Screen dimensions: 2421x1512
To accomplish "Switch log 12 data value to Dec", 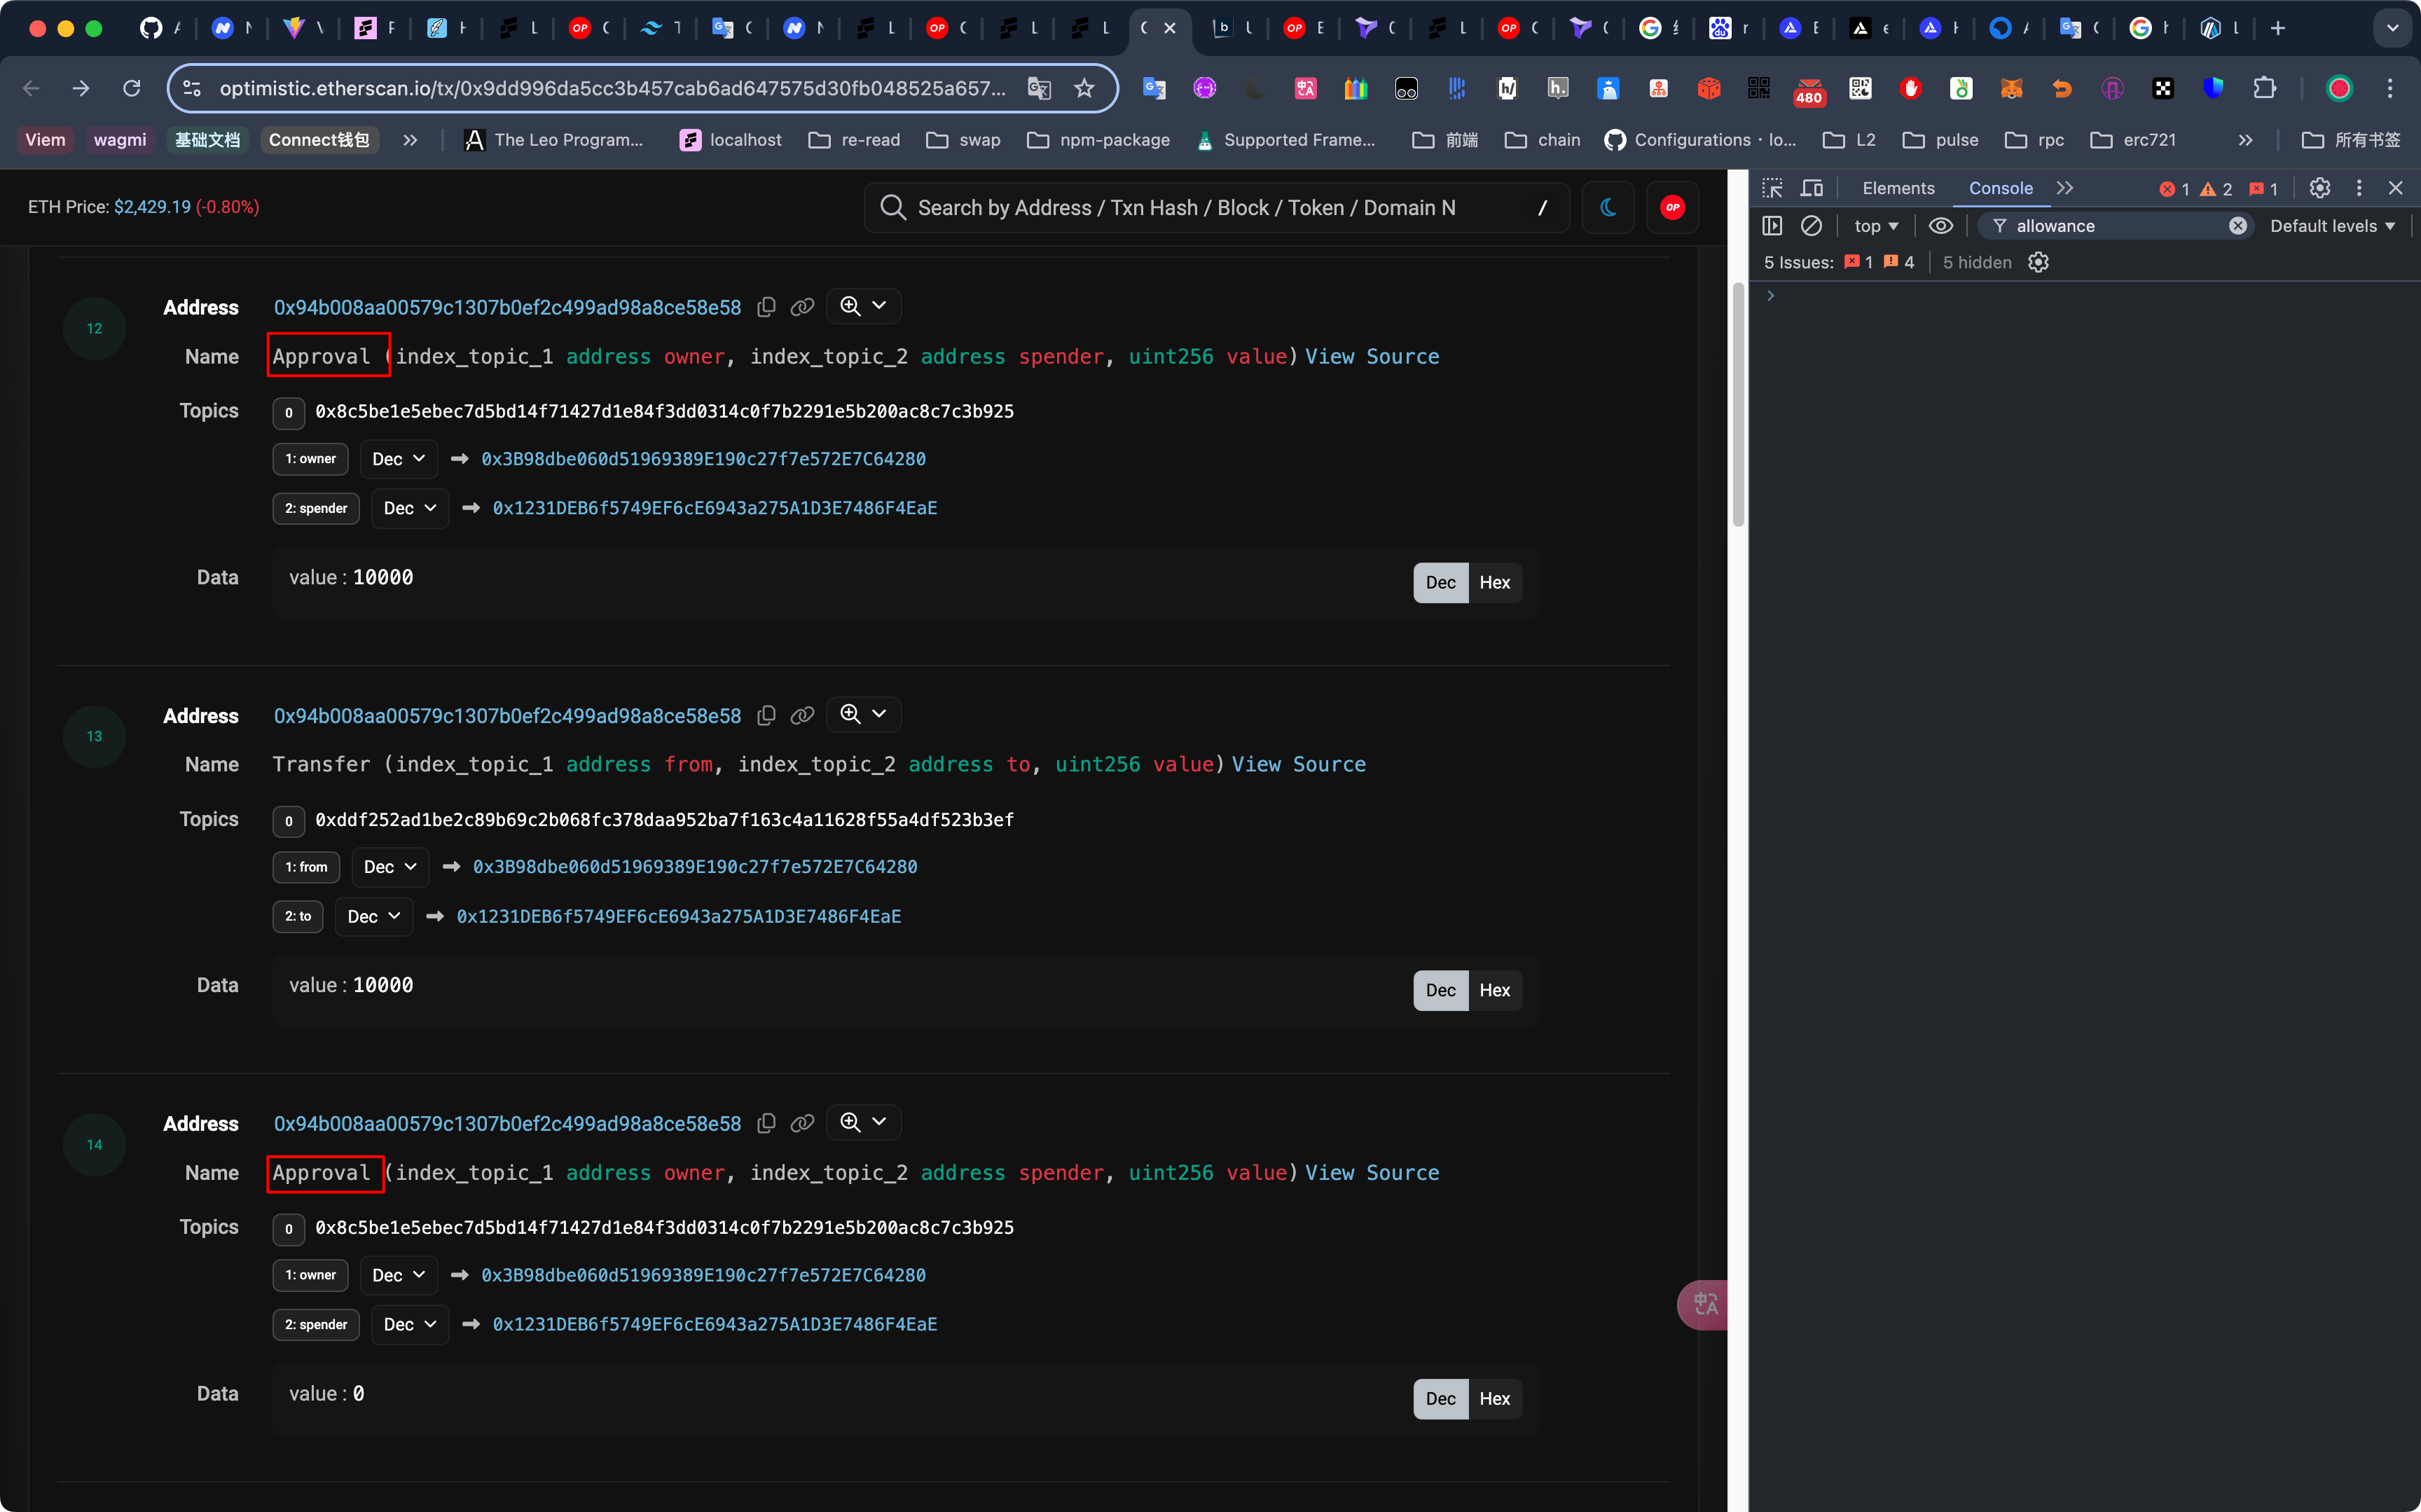I will point(1440,582).
